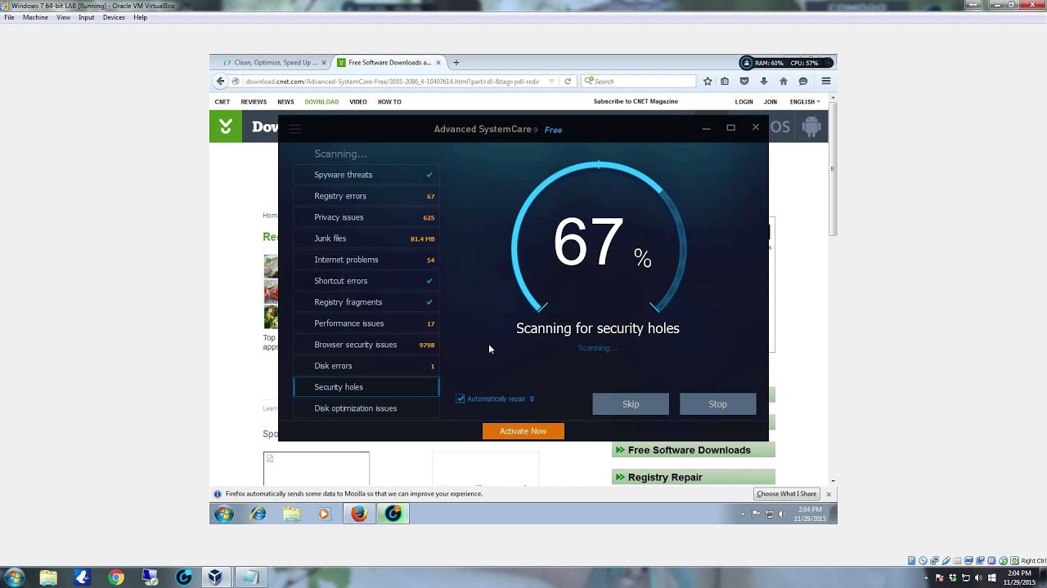The height and width of the screenshot is (588, 1047).
Task: Open URL bar history dropdown arrow
Action: tap(551, 81)
